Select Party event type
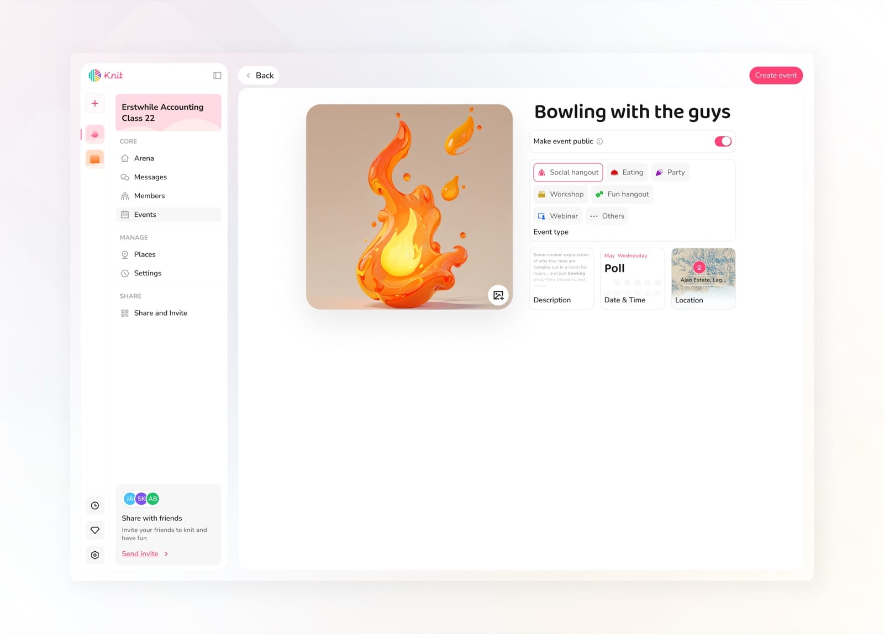The width and height of the screenshot is (884, 634). 670,172
